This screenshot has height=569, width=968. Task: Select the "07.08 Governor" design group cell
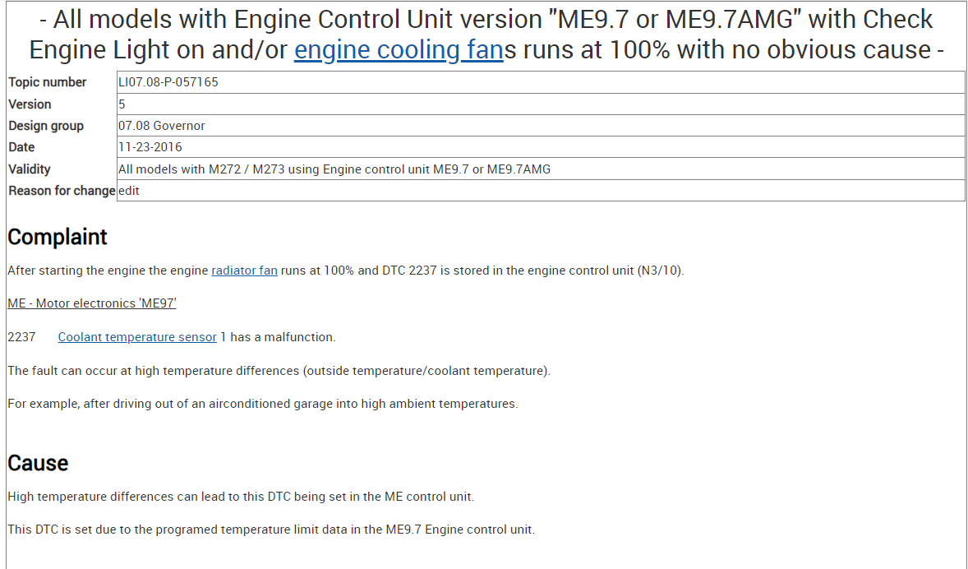tap(162, 126)
